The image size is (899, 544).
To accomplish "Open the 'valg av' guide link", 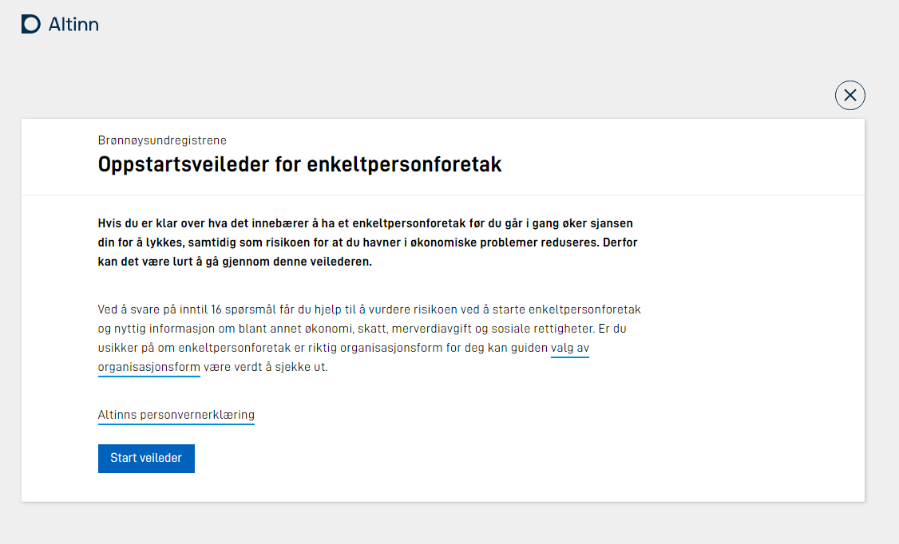I will click(570, 348).
